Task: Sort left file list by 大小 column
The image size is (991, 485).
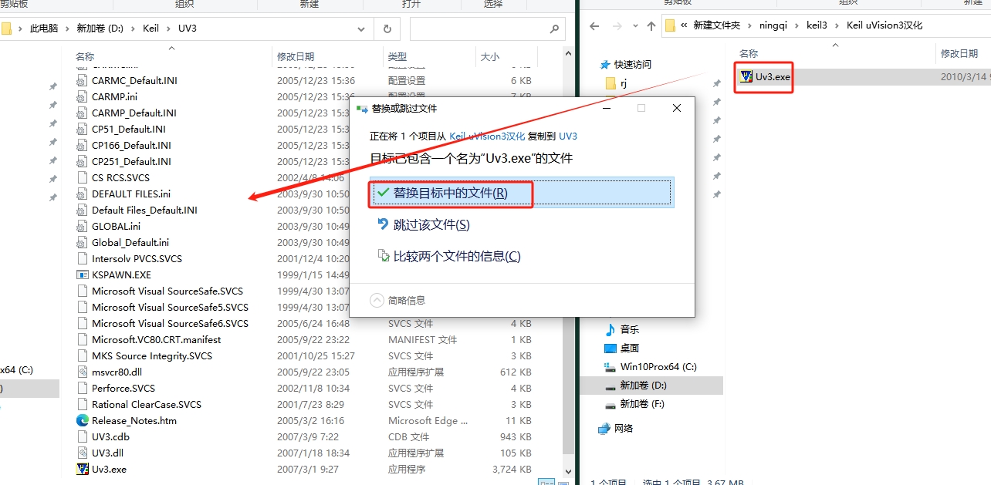Action: point(490,56)
